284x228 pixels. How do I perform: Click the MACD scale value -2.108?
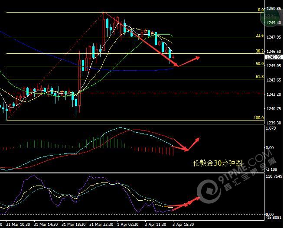click(271, 169)
